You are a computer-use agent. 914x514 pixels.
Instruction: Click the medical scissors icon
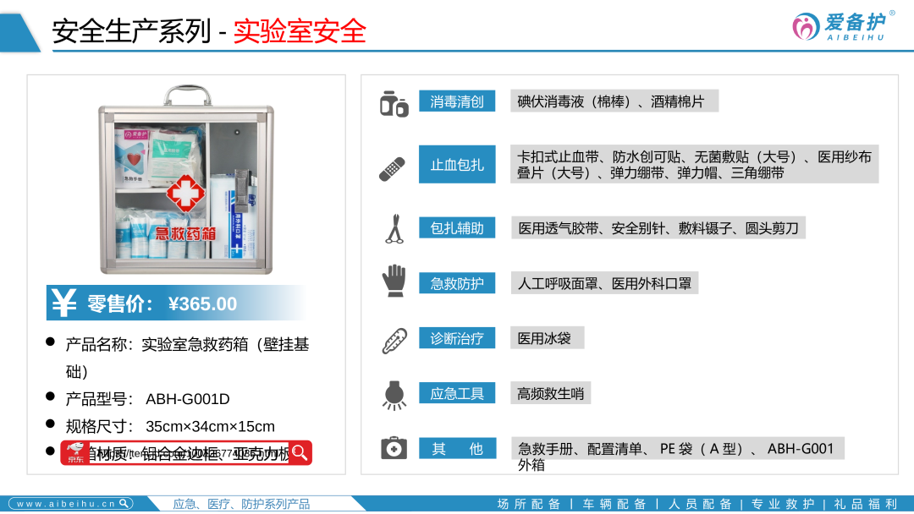point(394,229)
